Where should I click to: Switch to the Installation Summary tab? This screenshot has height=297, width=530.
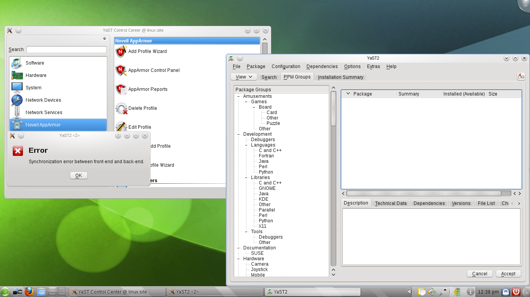[341, 77]
